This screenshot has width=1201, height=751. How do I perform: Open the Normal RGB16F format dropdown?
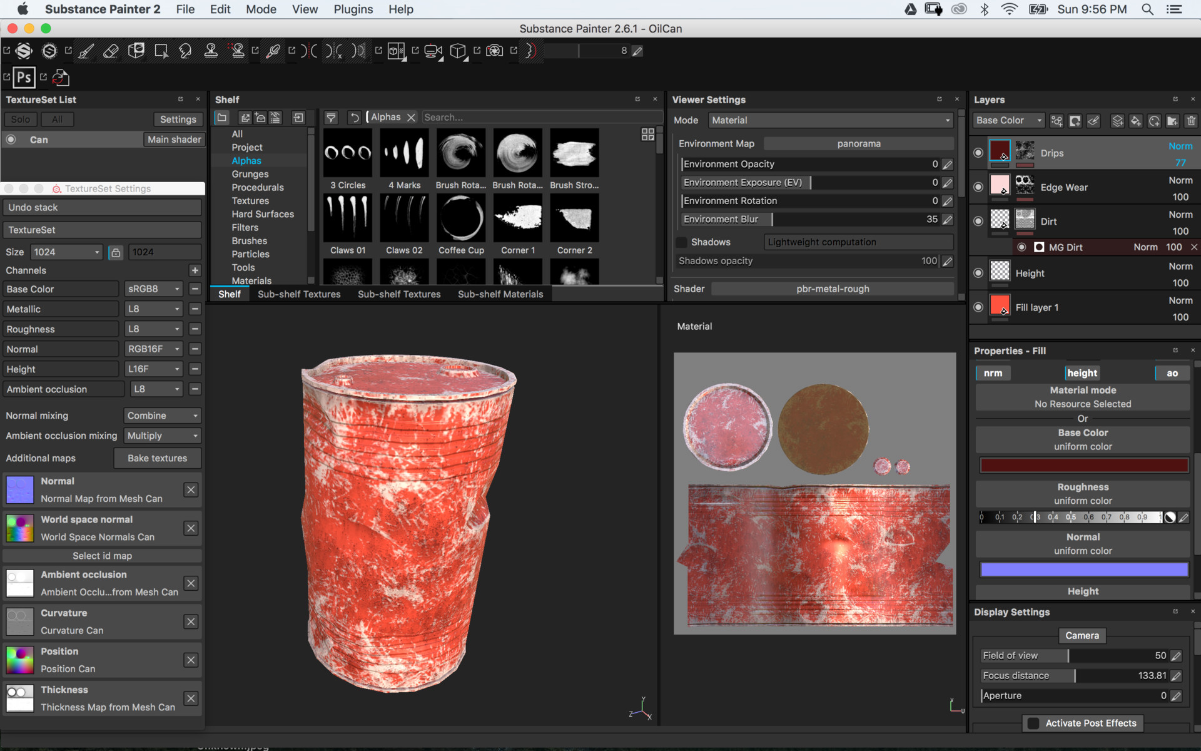pyautogui.click(x=154, y=349)
